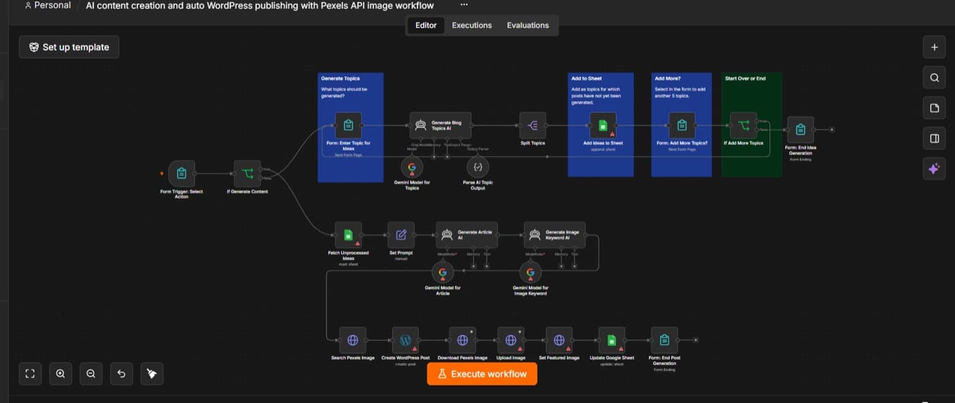Viewport: 955px width, 403px height.
Task: Select the Gemini Model for Image Keyword node
Action: point(530,273)
